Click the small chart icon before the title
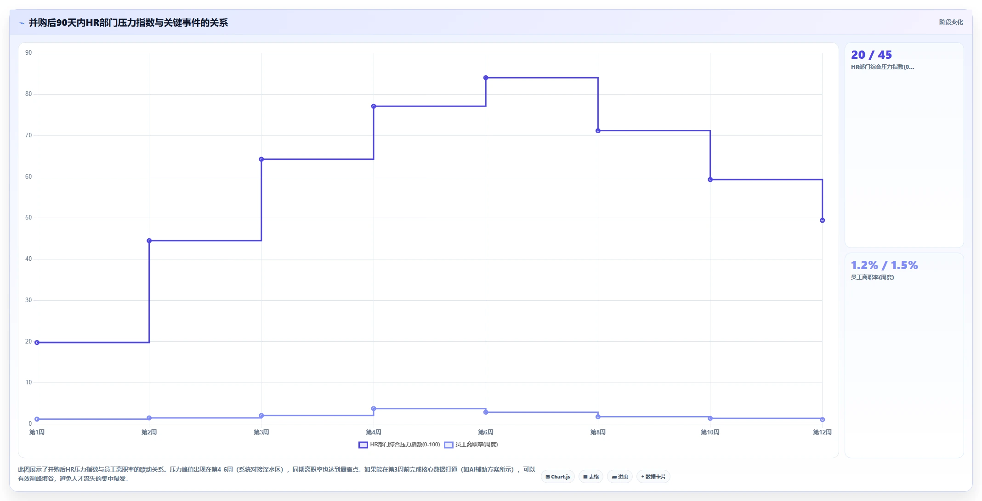 22,23
